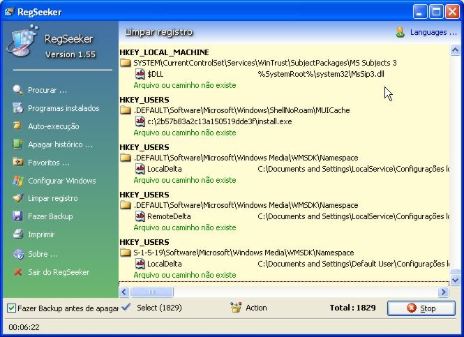This screenshot has width=464, height=337.
Task: Click the Favoritos folder icon
Action: 17,162
